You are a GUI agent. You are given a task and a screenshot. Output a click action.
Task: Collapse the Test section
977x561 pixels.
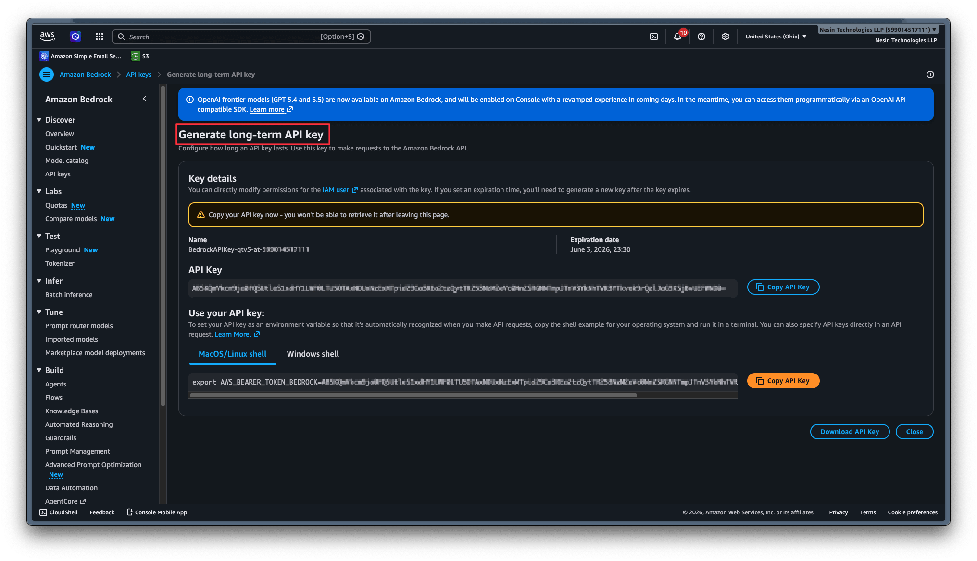pyautogui.click(x=39, y=236)
